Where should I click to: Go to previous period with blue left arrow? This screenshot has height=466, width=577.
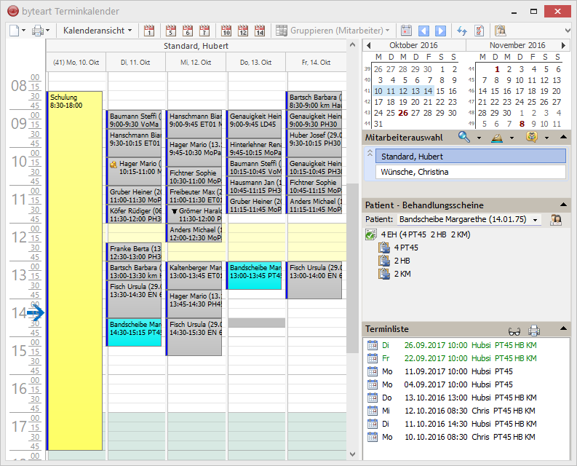(423, 31)
